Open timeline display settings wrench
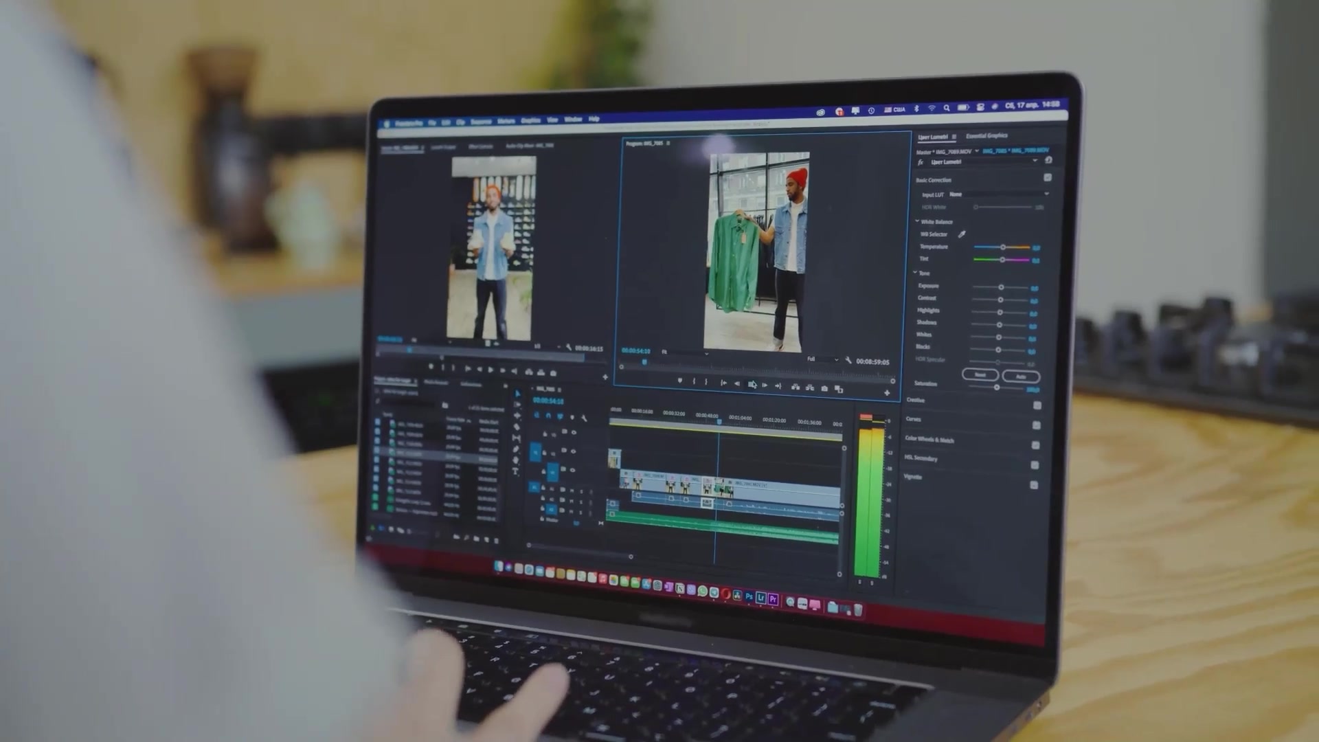The image size is (1319, 742). [x=584, y=418]
